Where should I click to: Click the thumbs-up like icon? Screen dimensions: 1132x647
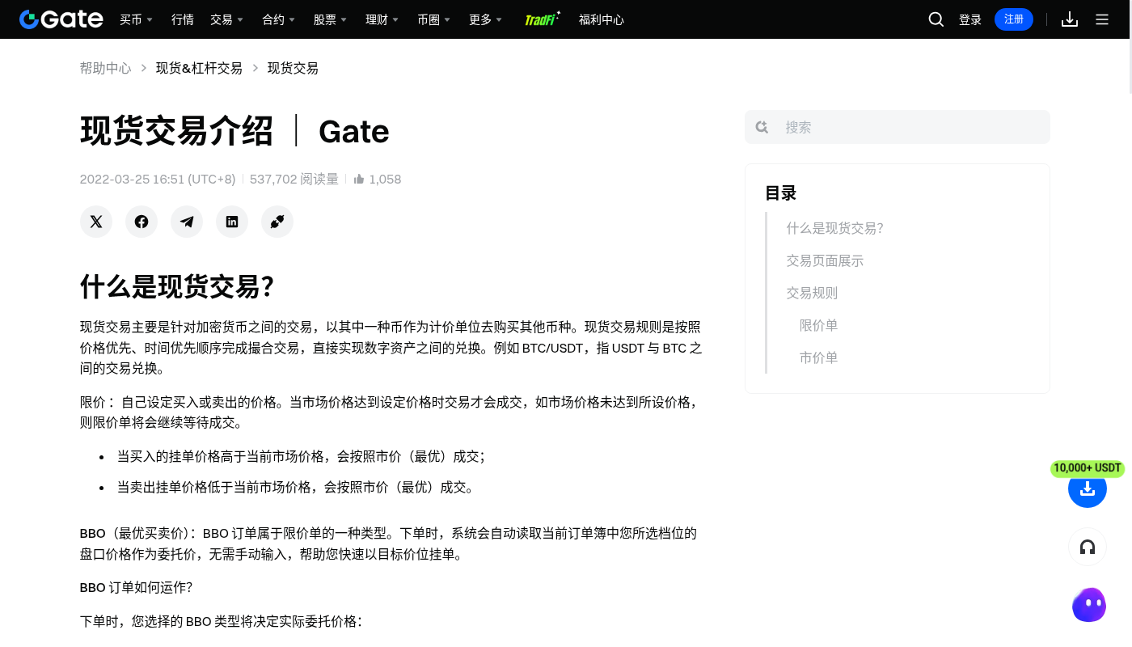click(359, 179)
